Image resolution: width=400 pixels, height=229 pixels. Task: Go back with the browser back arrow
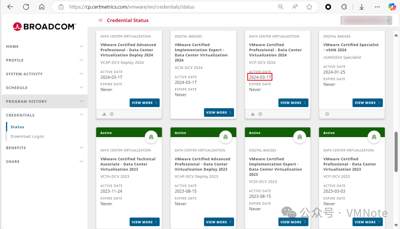pos(10,7)
